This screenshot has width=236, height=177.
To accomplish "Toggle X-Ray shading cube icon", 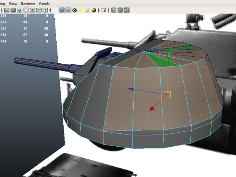I will 113,10.
